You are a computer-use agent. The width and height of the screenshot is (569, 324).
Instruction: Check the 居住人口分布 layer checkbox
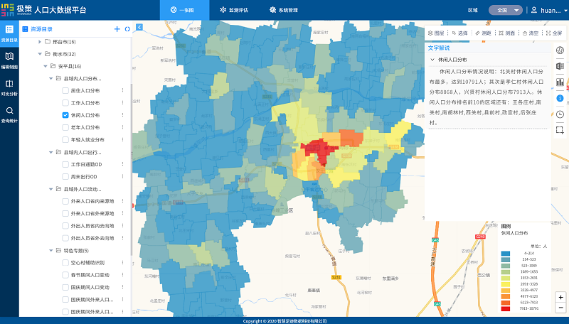[x=65, y=90]
